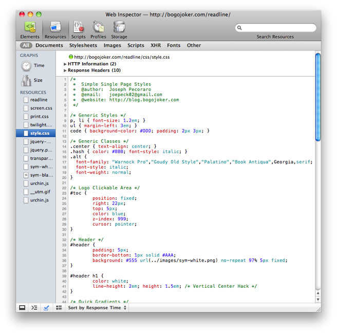This screenshot has height=334, width=337.
Task: Filter resources by Scripts
Action: point(136,45)
